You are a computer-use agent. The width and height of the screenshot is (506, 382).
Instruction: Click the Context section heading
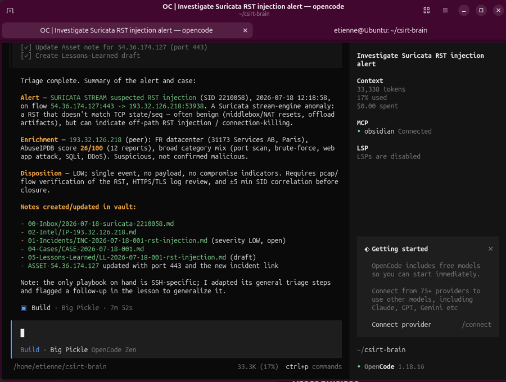370,81
